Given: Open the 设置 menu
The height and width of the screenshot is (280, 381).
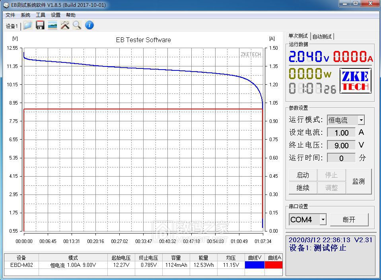Looking at the screenshot, I should (56, 15).
